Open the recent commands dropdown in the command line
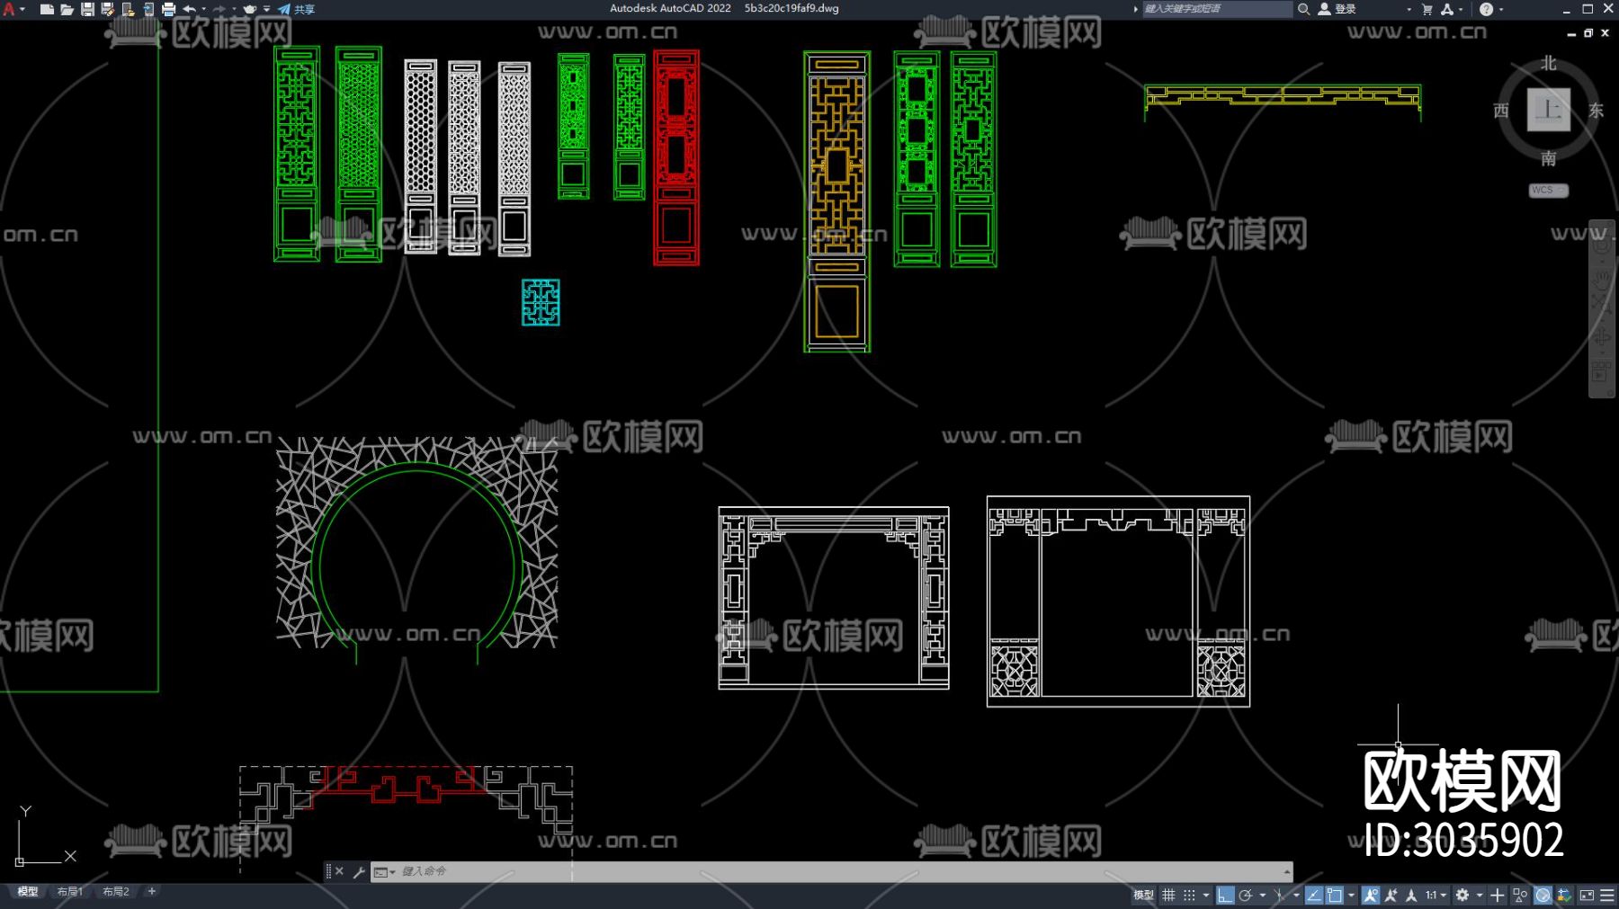Viewport: 1619px width, 909px height. point(385,871)
